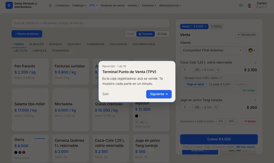
Task: Select the INDUMENTARIA category tab
Action: pyautogui.click(x=144, y=44)
